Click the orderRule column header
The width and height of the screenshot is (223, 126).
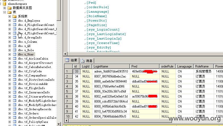[167, 66]
